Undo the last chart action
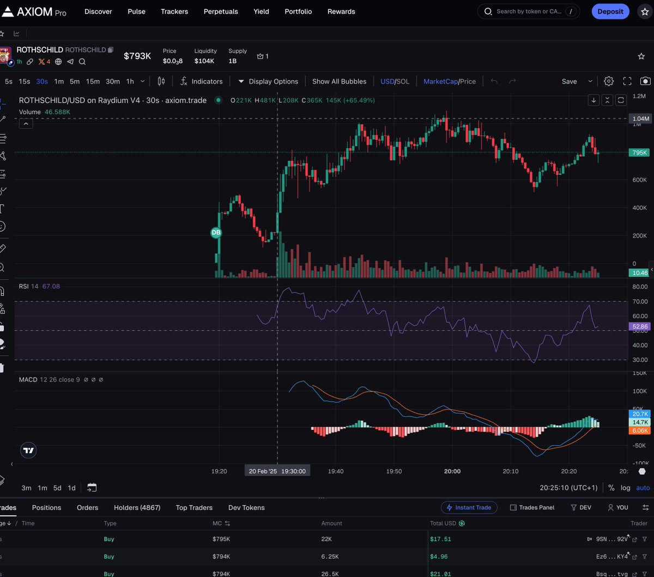The height and width of the screenshot is (577, 654). click(494, 81)
